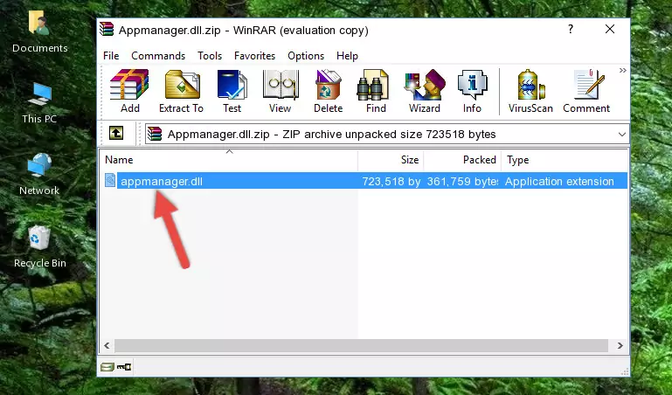Open the Options menu
This screenshot has width=672, height=395.
pos(306,56)
